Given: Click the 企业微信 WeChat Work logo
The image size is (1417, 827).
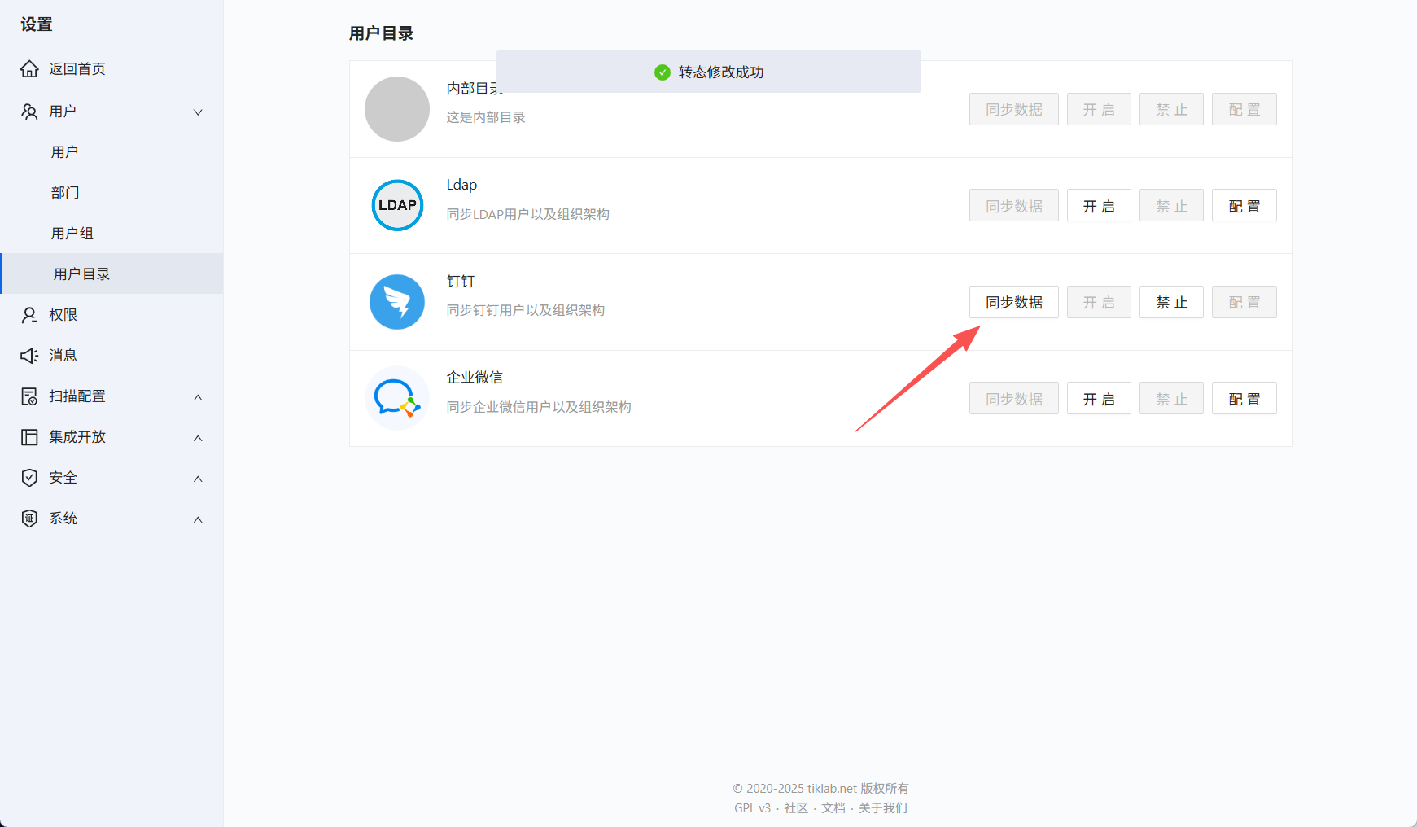Looking at the screenshot, I should (x=396, y=398).
